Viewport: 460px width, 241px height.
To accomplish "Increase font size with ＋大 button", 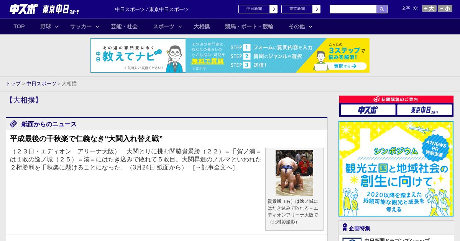I will [429, 8].
